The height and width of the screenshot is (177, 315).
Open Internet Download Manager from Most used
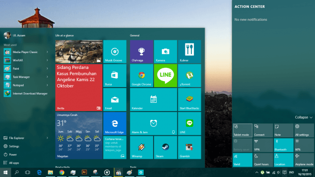point(26,93)
